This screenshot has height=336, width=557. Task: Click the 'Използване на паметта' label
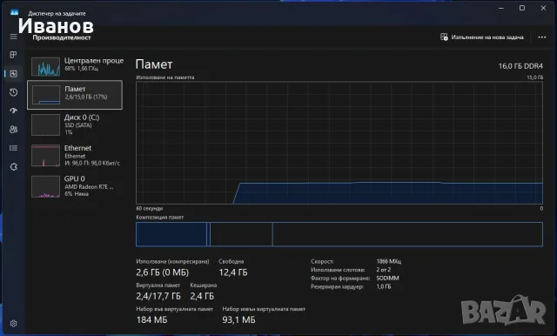click(165, 77)
